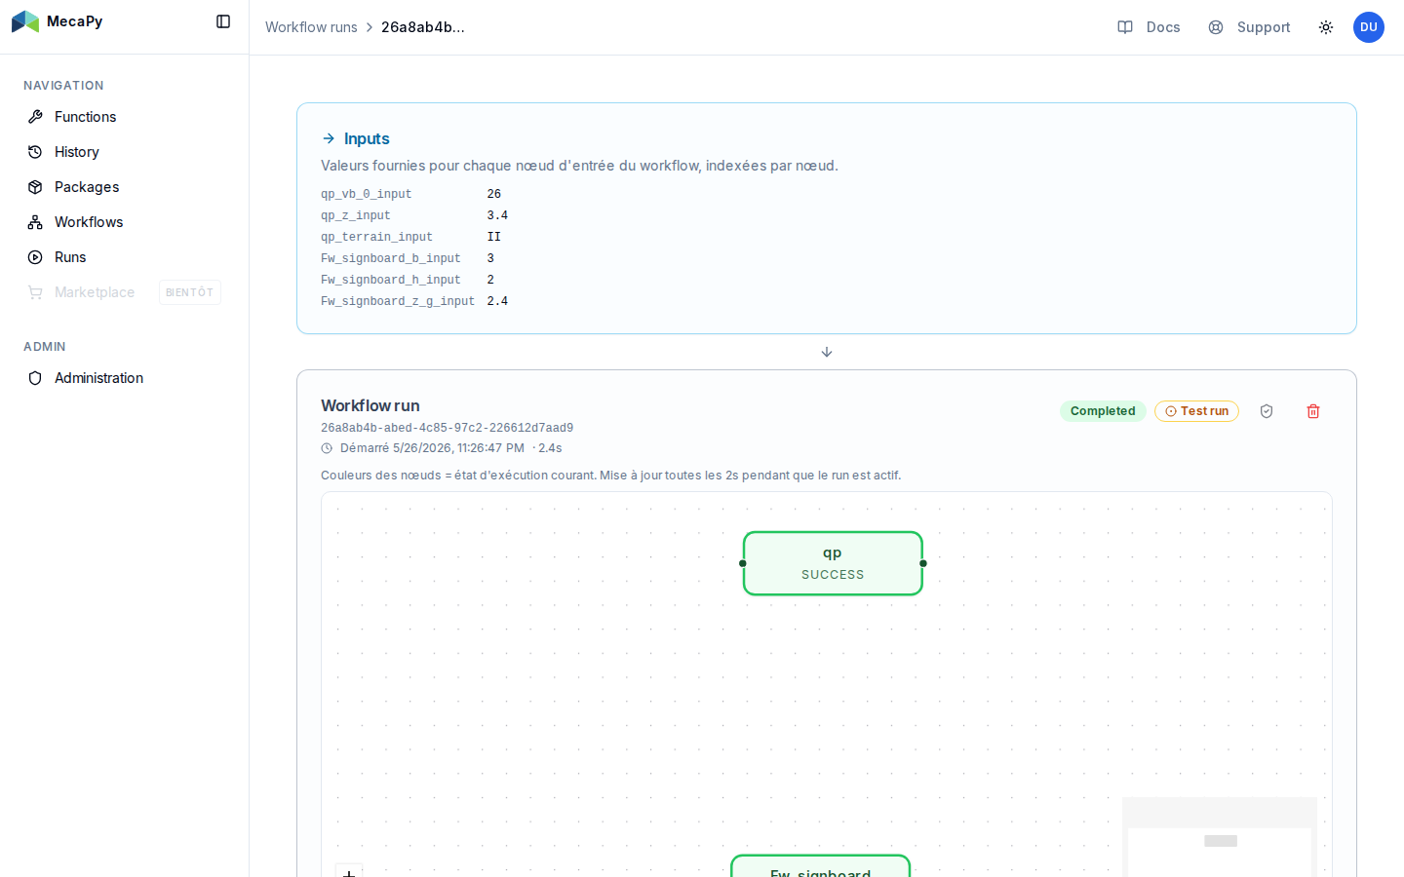The height and width of the screenshot is (877, 1404).
Task: Click the NAVIGATION section label
Action: (63, 86)
